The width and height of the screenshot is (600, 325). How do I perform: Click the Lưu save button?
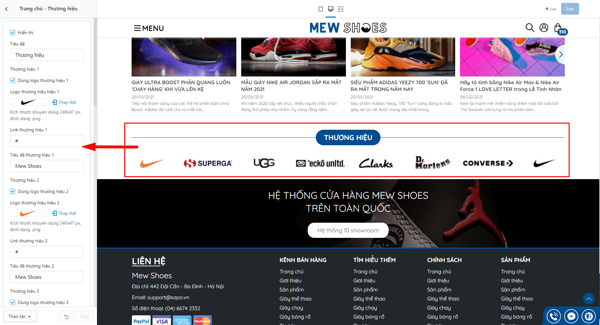(570, 9)
